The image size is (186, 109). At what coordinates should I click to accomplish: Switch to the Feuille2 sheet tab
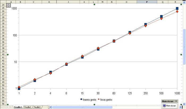click(28, 107)
